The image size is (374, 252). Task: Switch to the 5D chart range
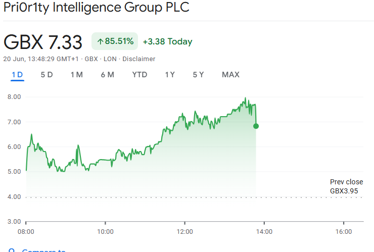pyautogui.click(x=46, y=75)
